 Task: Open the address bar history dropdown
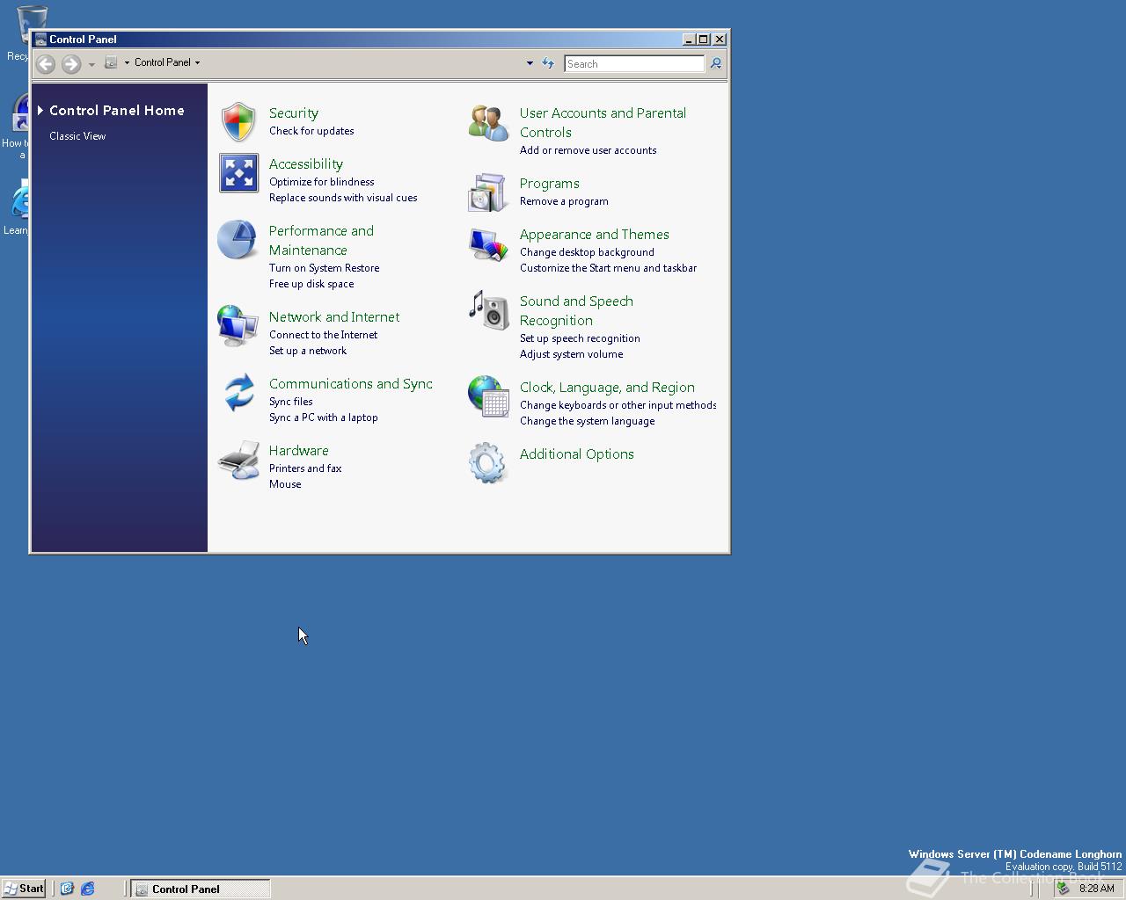tap(530, 63)
